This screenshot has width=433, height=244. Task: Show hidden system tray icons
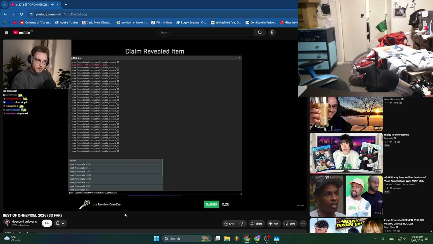[x=375, y=239]
